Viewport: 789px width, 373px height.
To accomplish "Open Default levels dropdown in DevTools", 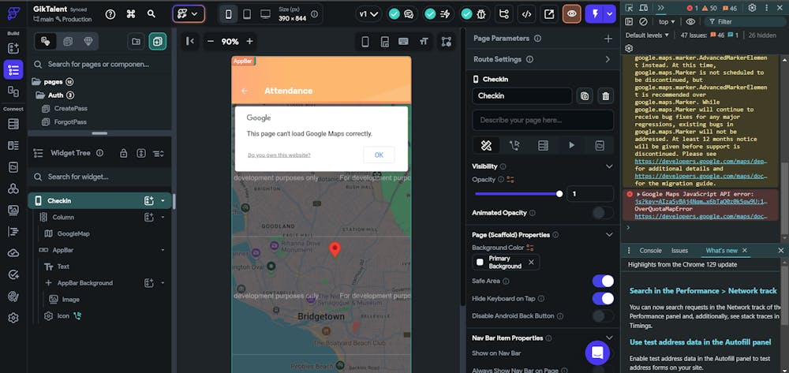I will 647,35.
